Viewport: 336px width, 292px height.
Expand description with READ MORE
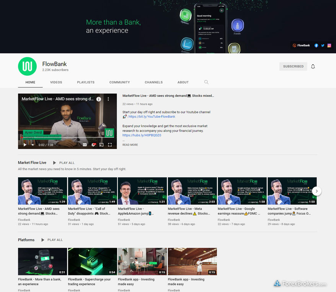coord(130,145)
